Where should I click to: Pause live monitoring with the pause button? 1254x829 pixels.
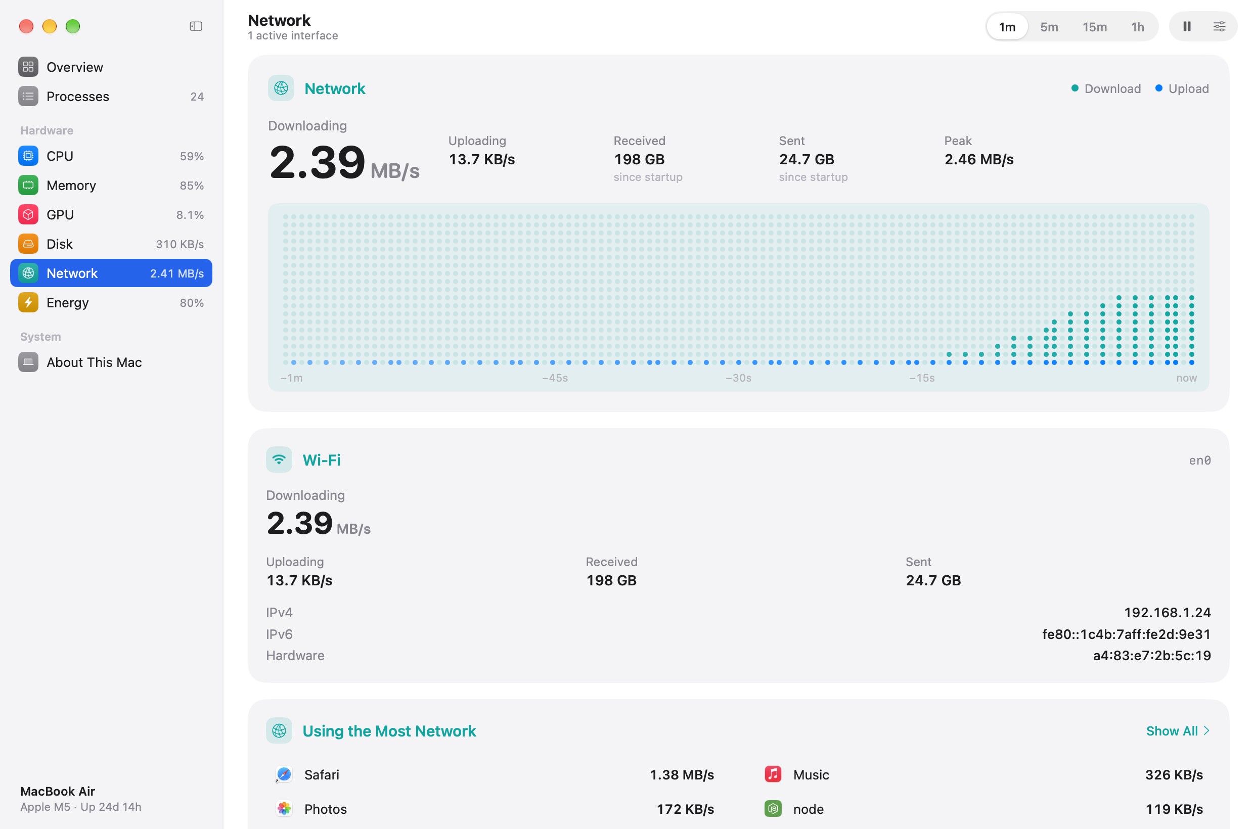1186,26
